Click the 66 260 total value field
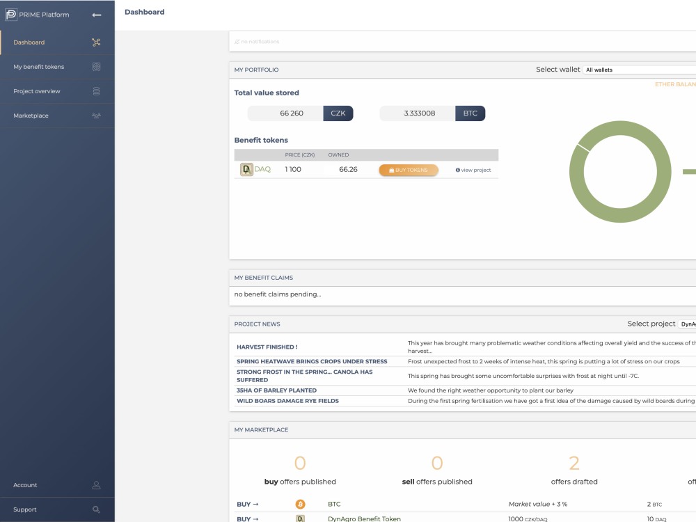 pos(285,113)
